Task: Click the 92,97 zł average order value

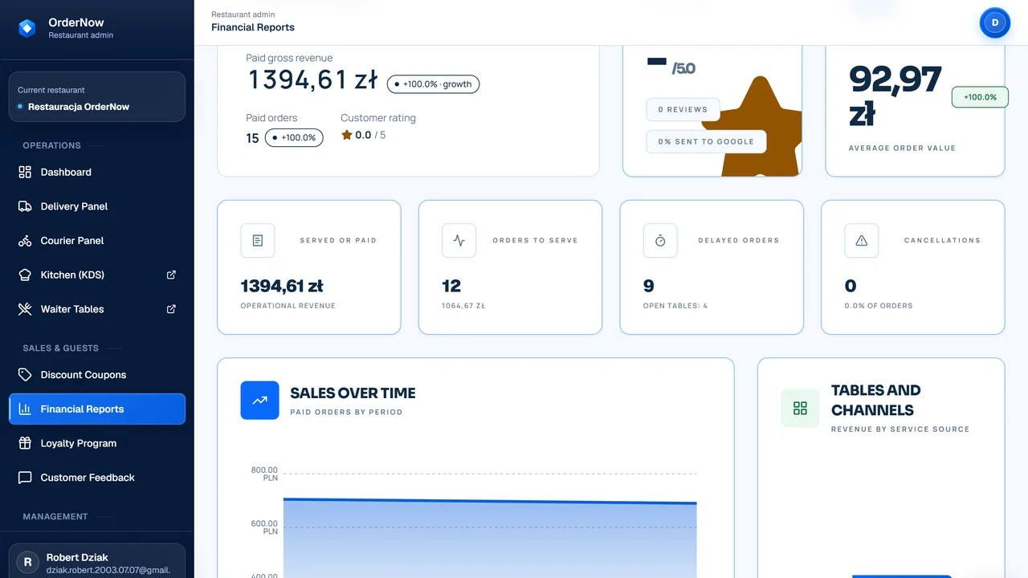Action: coord(895,96)
